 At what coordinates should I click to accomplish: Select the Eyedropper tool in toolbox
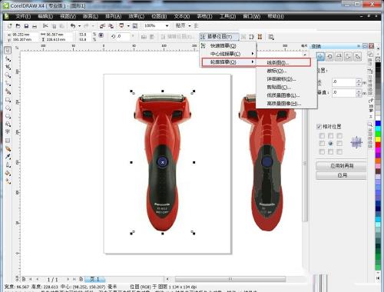[x=8, y=157]
